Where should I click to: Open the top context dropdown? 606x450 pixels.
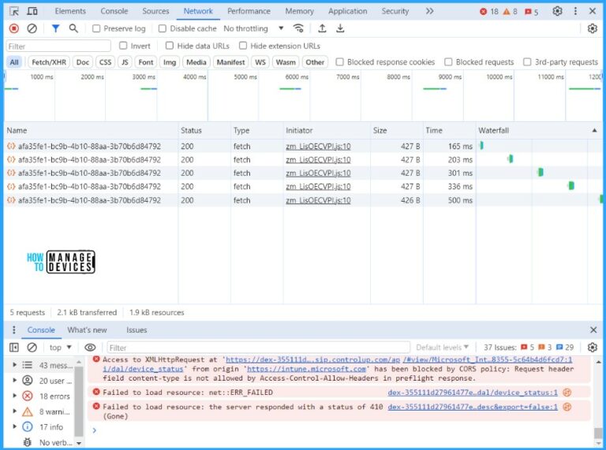pyautogui.click(x=61, y=348)
